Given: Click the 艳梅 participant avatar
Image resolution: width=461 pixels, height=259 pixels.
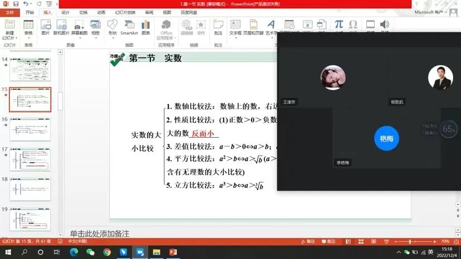Looking at the screenshot, I should click(386, 138).
